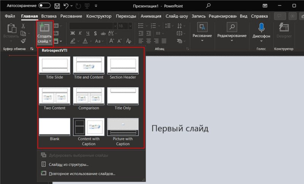Click the Первый слайд title text
This screenshot has width=304, height=184.
pyautogui.click(x=180, y=128)
